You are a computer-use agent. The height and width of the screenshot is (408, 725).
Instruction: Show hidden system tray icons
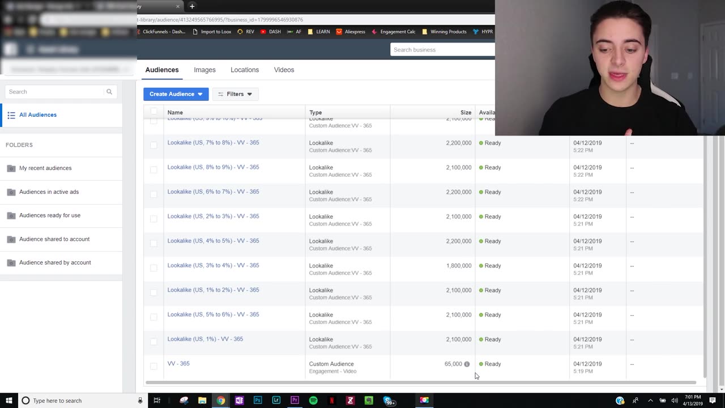point(650,401)
